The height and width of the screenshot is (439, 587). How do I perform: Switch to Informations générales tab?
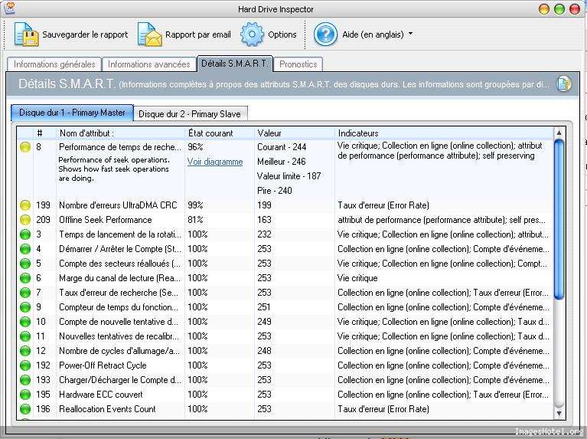(54, 64)
